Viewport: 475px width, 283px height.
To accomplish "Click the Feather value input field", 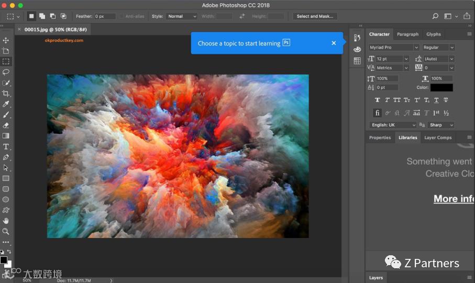I will pyautogui.click(x=105, y=16).
